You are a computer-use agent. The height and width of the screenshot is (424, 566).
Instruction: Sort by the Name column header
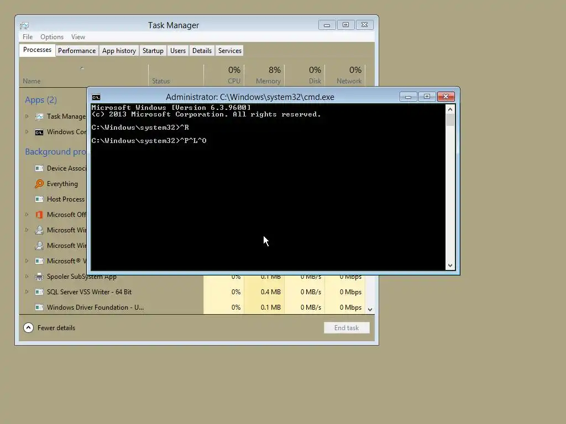[83, 76]
